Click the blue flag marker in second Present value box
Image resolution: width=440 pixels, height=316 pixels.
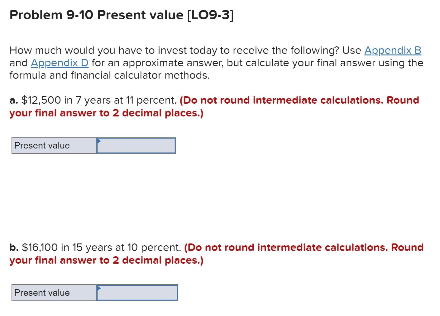pos(99,288)
